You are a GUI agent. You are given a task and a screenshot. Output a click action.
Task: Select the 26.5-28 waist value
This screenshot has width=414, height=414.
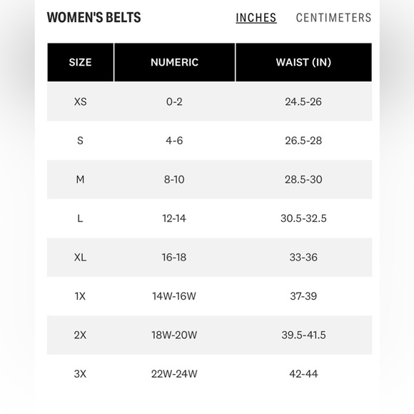[303, 141]
